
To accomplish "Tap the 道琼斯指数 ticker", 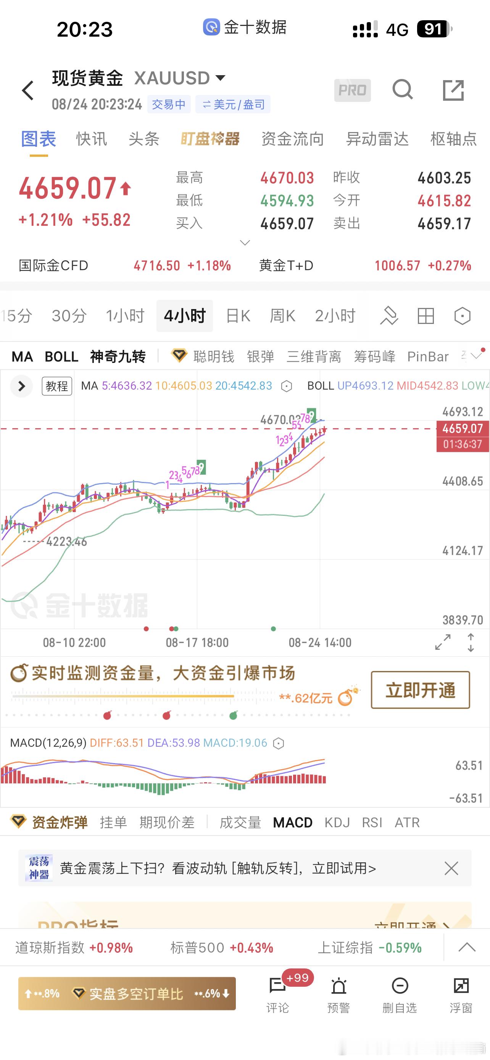I will tap(74, 948).
